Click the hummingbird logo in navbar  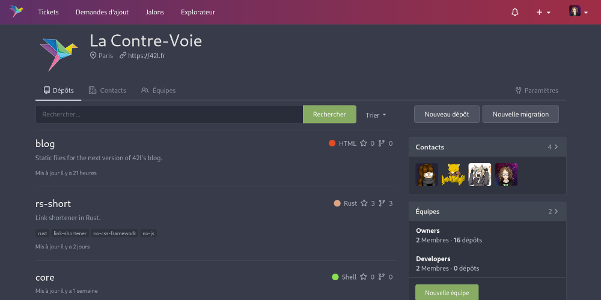(16, 12)
